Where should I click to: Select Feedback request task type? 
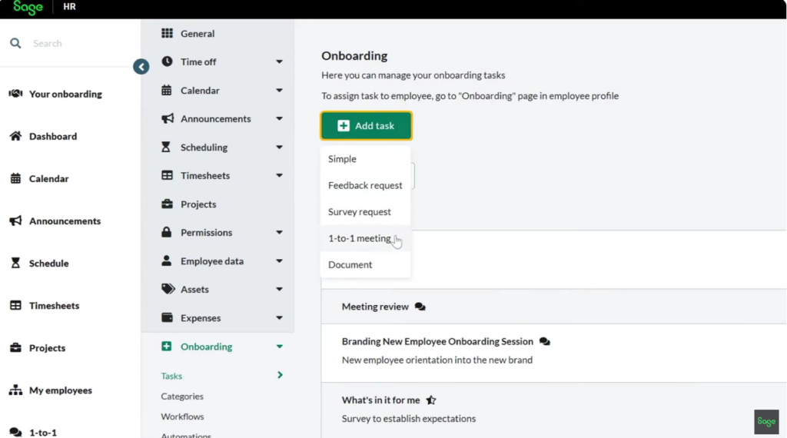(365, 185)
